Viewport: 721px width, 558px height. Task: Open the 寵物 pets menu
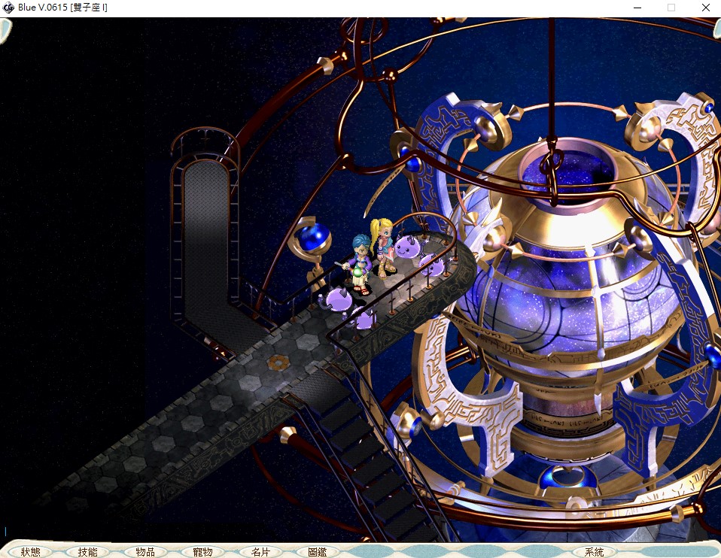(x=202, y=551)
